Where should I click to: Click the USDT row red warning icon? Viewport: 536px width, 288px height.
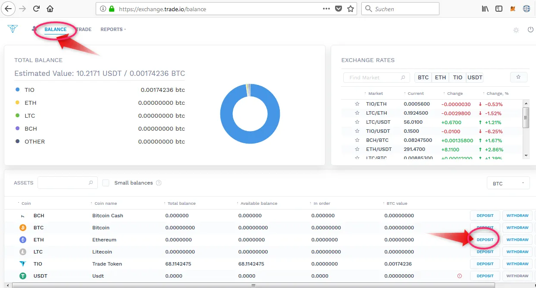[459, 276]
